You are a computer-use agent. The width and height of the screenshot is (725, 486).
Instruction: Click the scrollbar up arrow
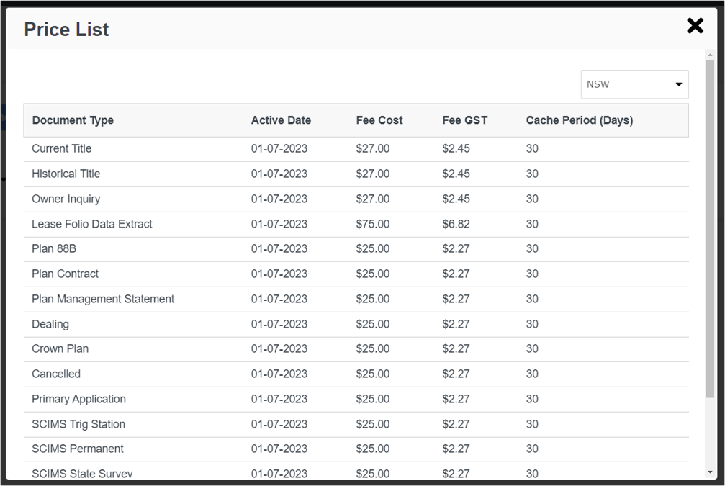710,55
